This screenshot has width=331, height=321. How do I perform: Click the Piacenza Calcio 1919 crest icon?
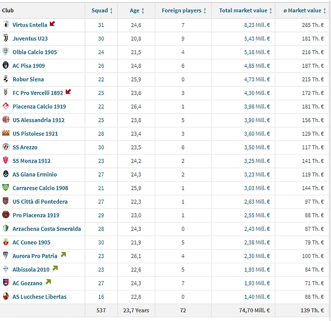(x=6, y=106)
